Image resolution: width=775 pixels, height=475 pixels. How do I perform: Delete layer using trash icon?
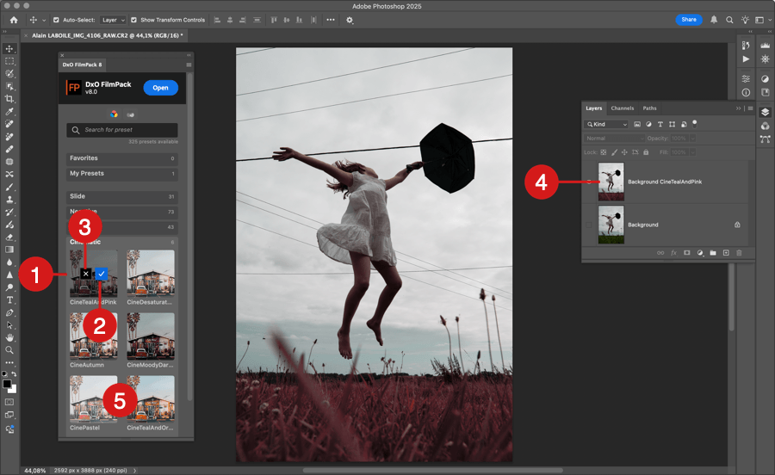(x=739, y=253)
